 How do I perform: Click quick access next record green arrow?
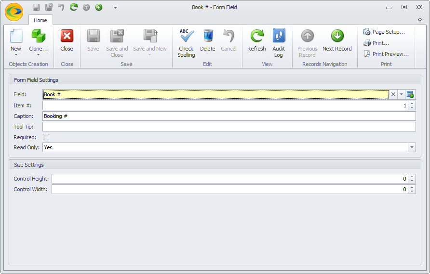[99, 7]
